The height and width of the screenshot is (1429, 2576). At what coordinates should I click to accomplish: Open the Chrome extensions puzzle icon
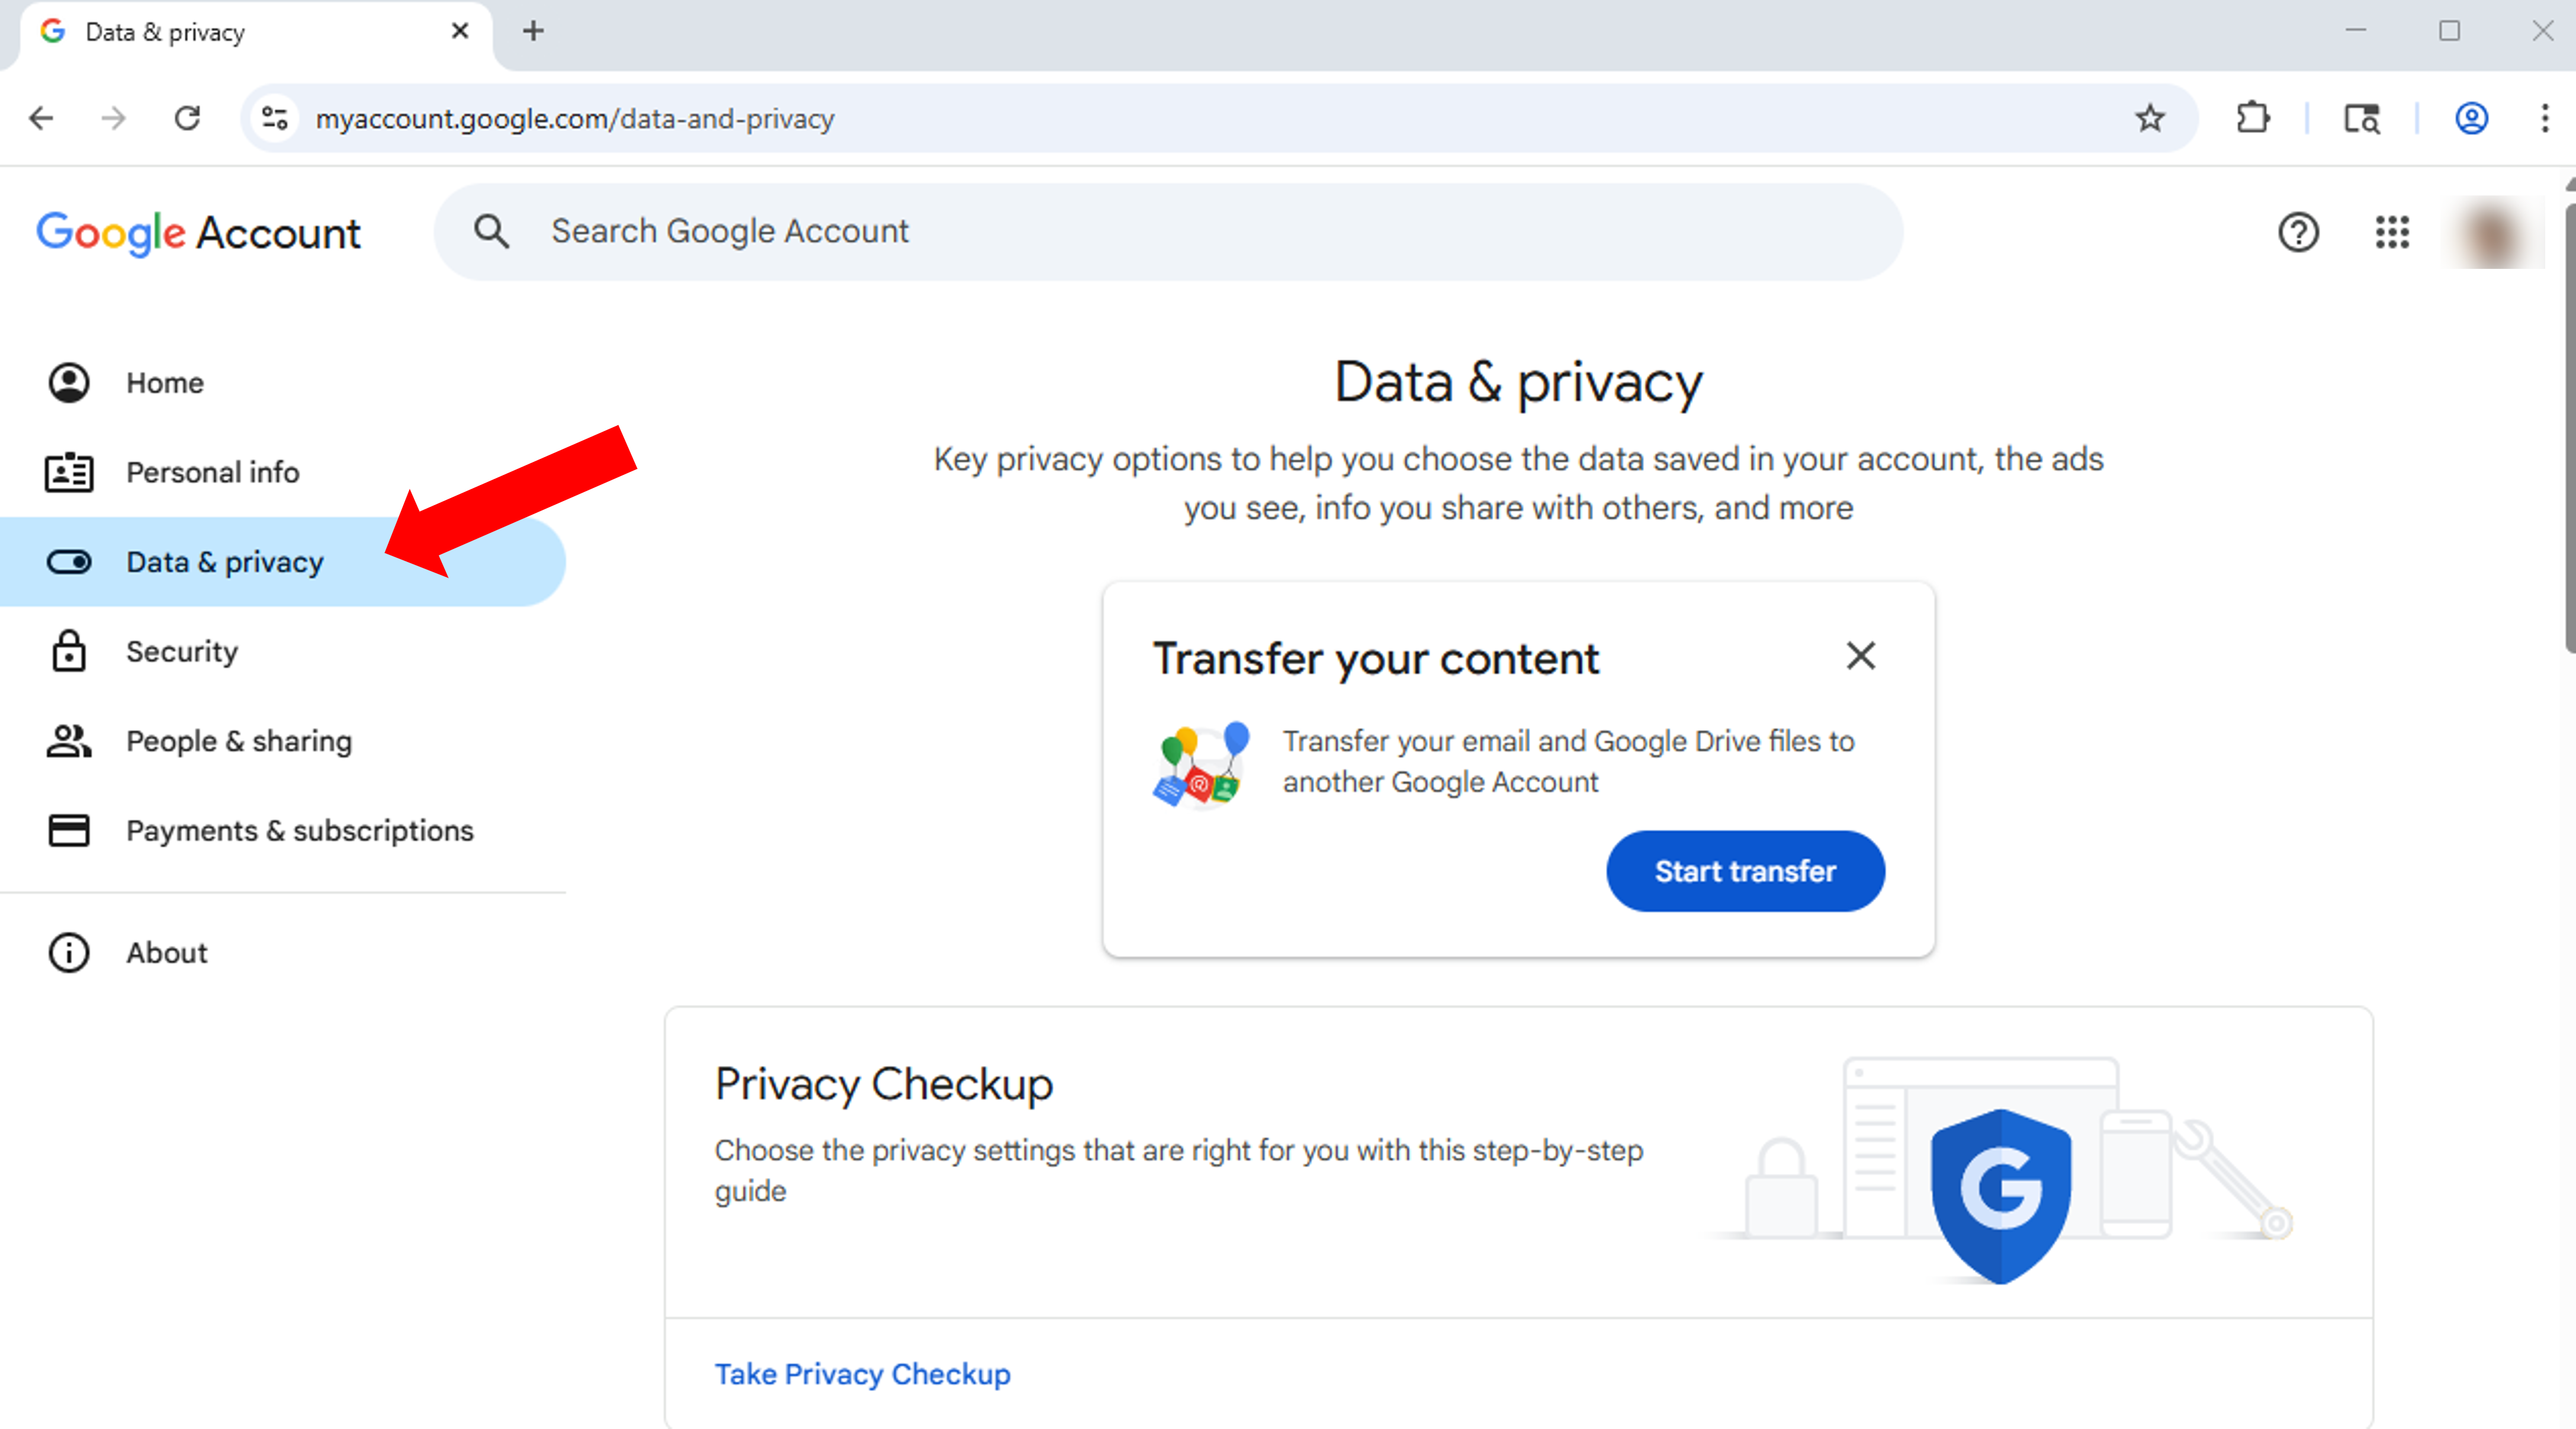(2252, 118)
